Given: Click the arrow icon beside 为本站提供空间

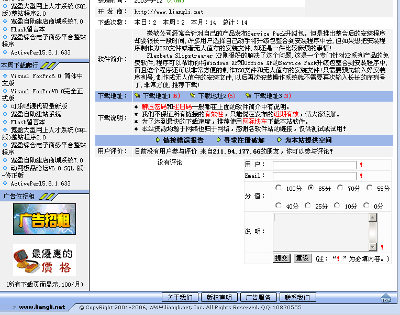Looking at the screenshot, I should (280, 140).
